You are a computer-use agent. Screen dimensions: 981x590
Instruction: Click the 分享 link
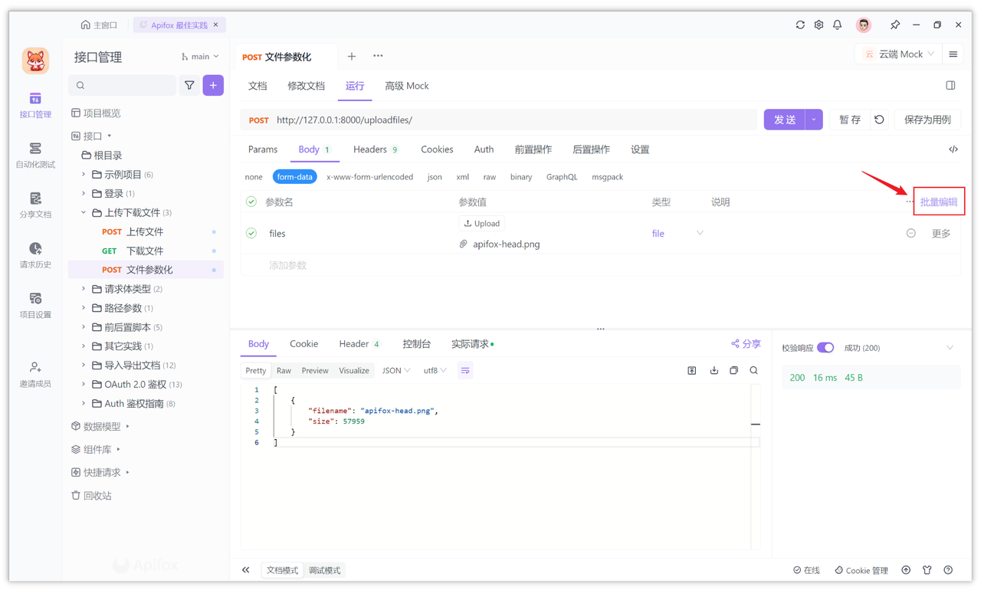point(746,344)
